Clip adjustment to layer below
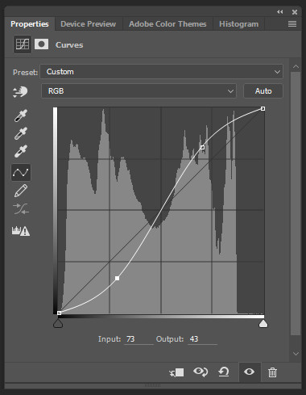The width and height of the screenshot is (306, 395). pyautogui.click(x=176, y=372)
